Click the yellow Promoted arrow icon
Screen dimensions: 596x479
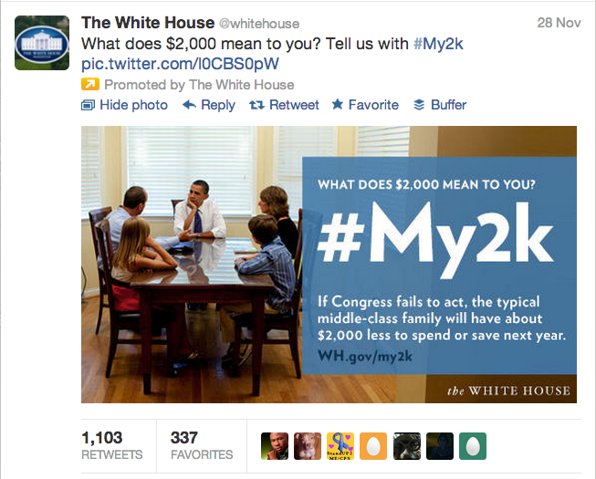point(89,85)
